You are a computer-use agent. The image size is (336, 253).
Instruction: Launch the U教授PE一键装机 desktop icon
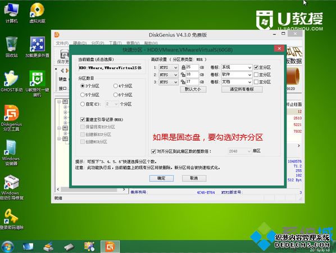click(37, 84)
